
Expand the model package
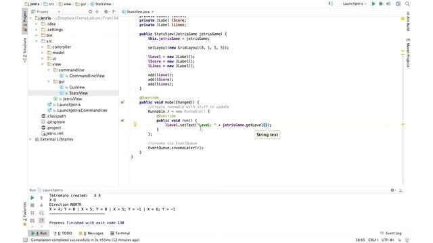tap(43, 53)
